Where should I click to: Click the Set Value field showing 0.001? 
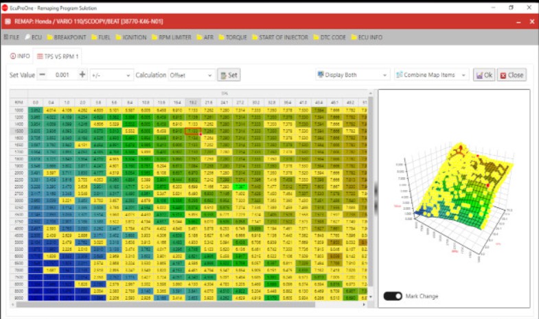[x=62, y=75]
